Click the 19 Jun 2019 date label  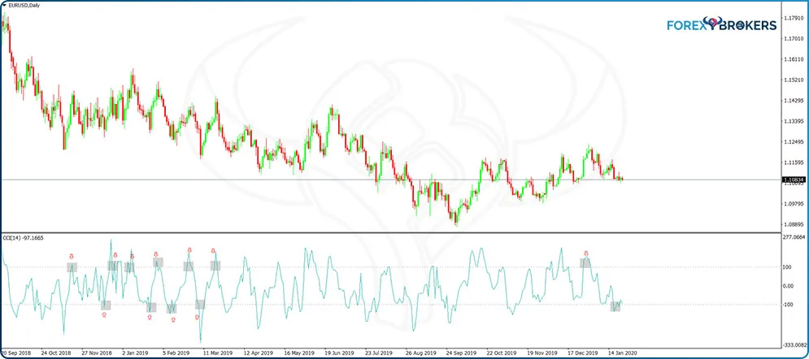coord(340,354)
